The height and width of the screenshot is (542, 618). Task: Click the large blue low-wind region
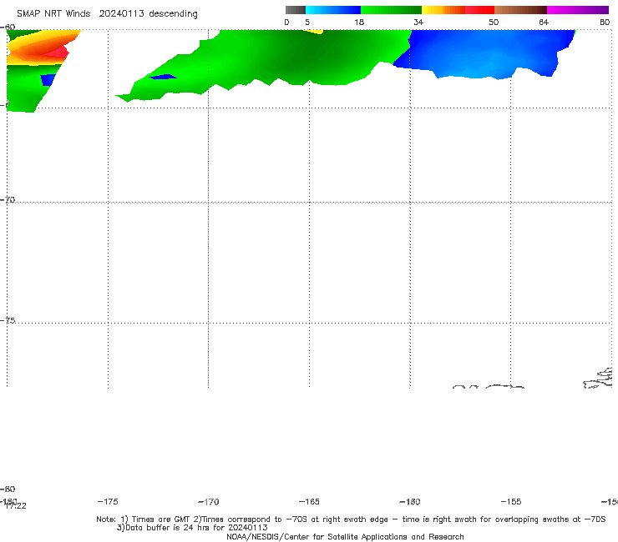coord(484,53)
